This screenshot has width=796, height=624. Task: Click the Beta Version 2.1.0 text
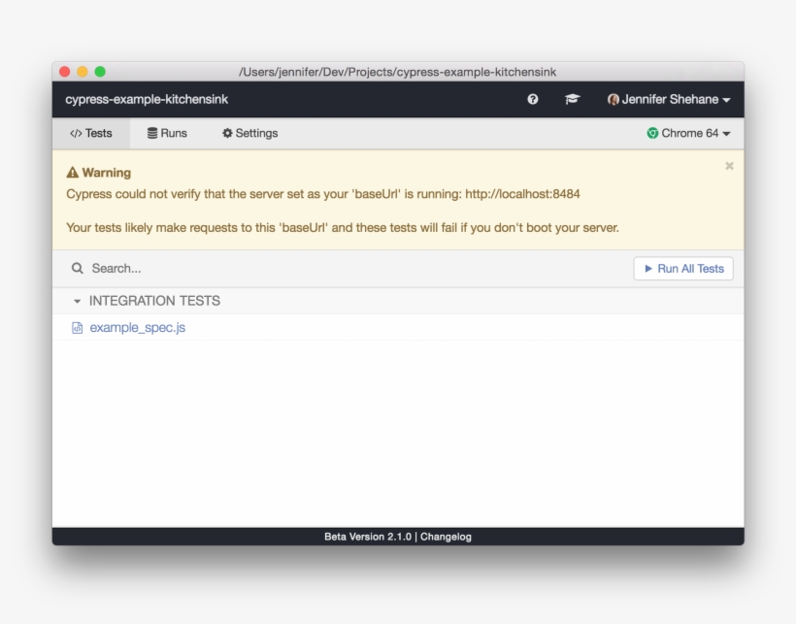pyautogui.click(x=368, y=537)
